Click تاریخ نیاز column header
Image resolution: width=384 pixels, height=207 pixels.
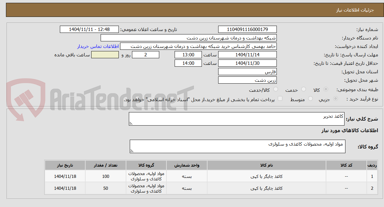[65, 165]
